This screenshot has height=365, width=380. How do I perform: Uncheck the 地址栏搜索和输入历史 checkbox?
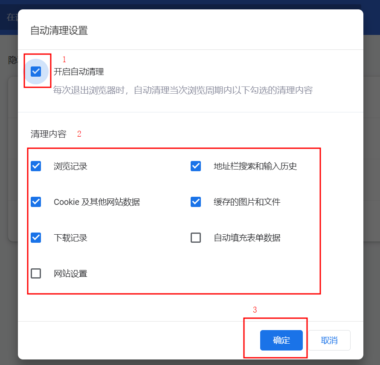pos(196,166)
